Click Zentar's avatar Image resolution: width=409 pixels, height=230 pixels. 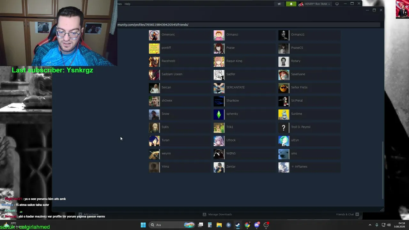tap(219, 167)
